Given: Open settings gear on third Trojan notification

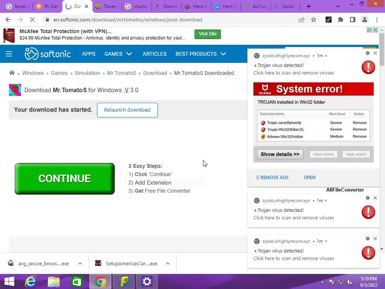Looking at the screenshot, I should (368, 239).
